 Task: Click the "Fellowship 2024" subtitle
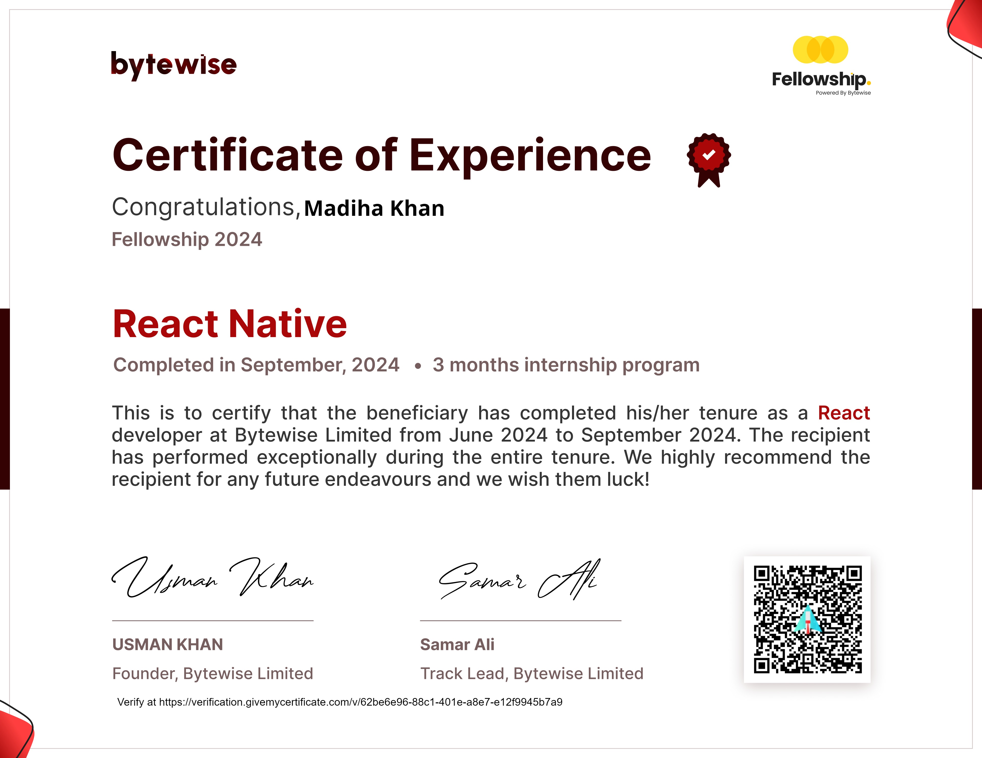[187, 239]
